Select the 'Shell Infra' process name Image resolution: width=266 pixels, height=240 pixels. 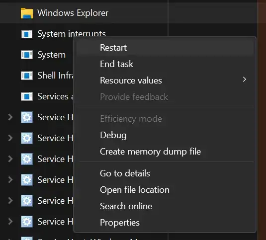[x=56, y=76]
